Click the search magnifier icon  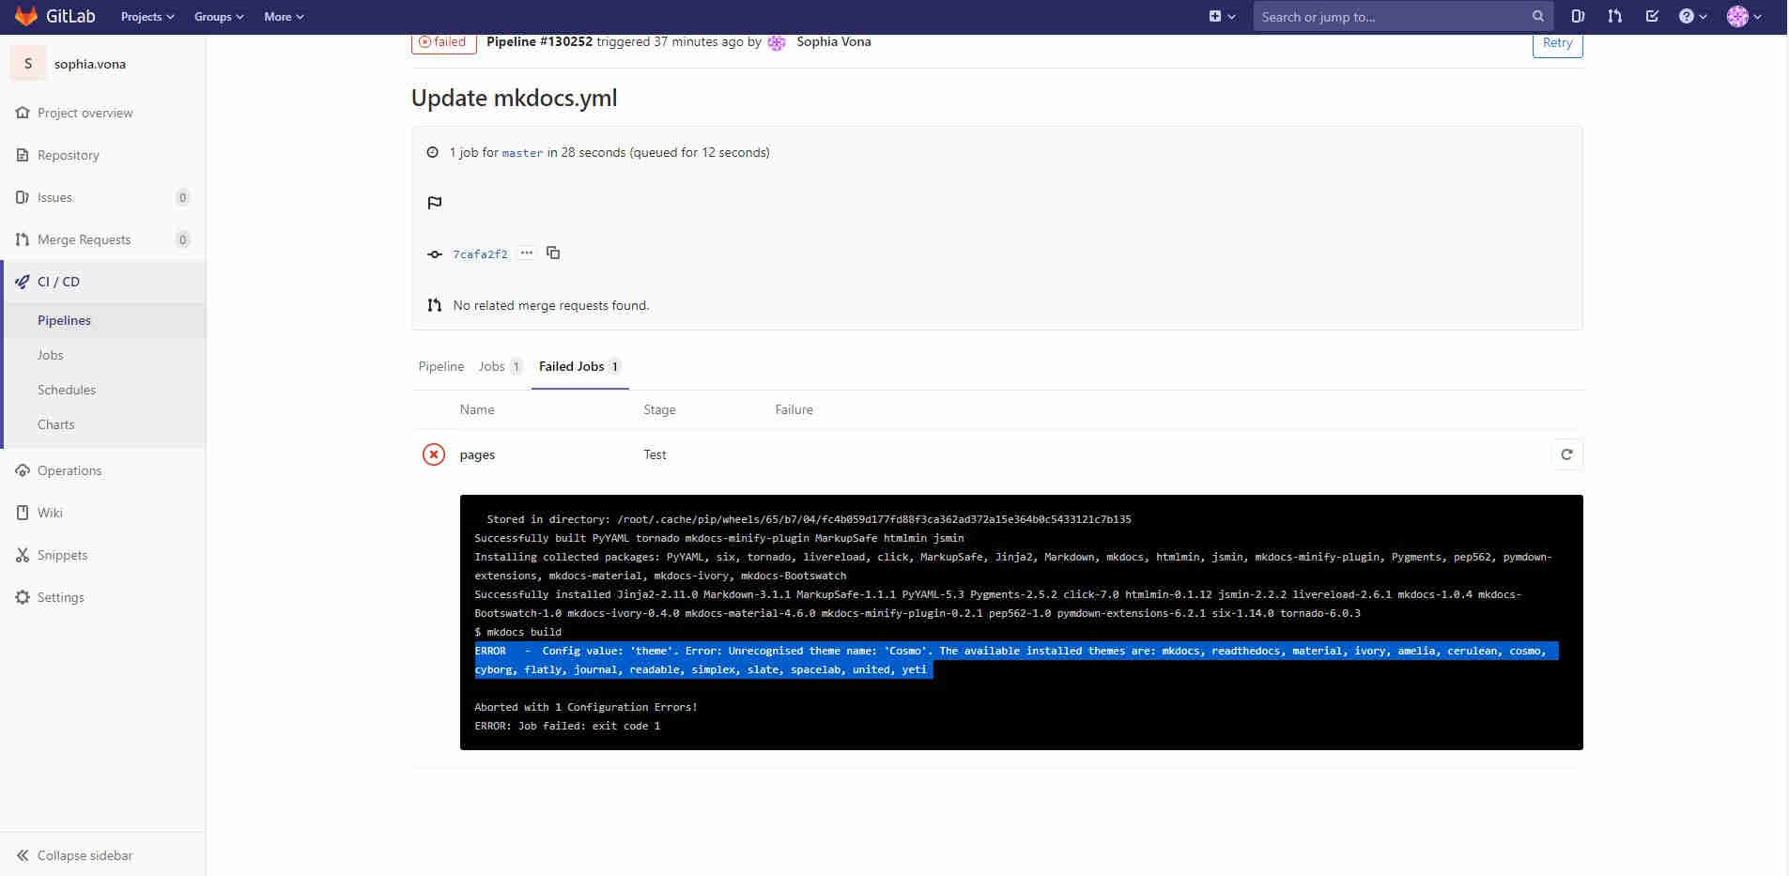[x=1537, y=16]
